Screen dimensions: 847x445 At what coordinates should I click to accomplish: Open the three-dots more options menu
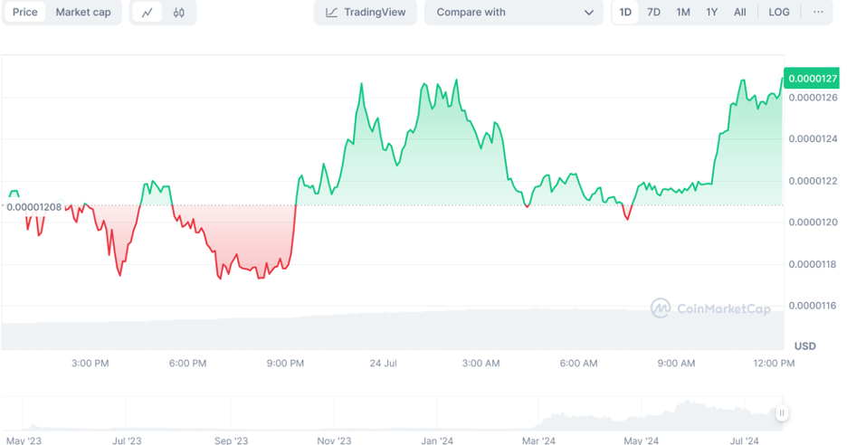tap(818, 12)
